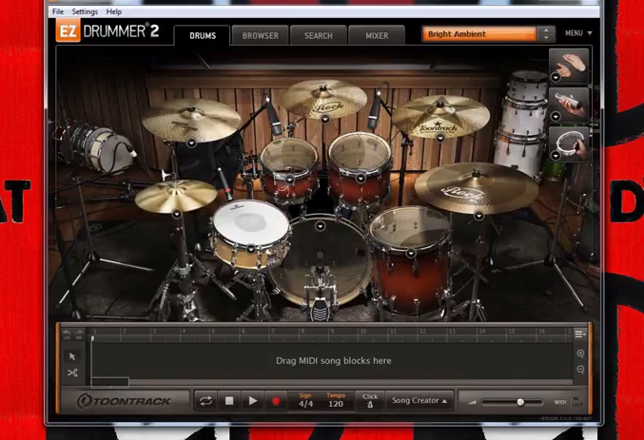Stop playback

[x=229, y=401]
